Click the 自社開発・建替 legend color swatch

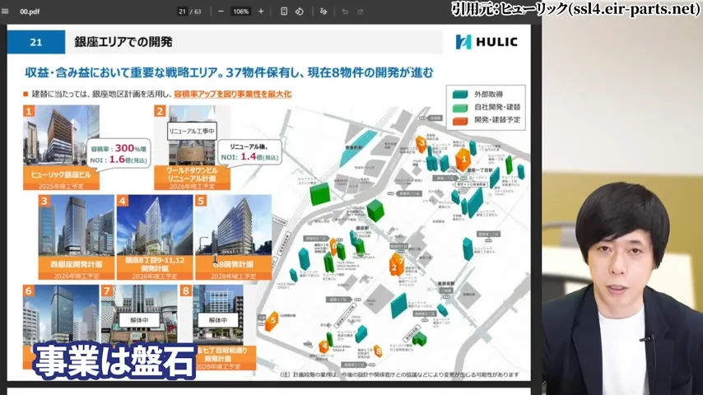click(460, 108)
